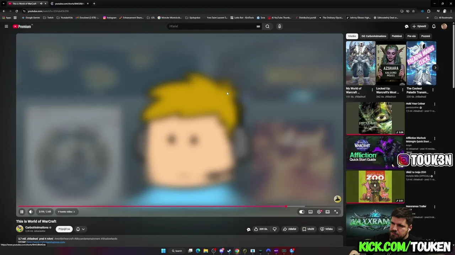Image resolution: width=455 pixels, height=255 pixels.
Task: Switch to the youtube.com/shorts browser tab
Action: pyautogui.click(x=70, y=4)
